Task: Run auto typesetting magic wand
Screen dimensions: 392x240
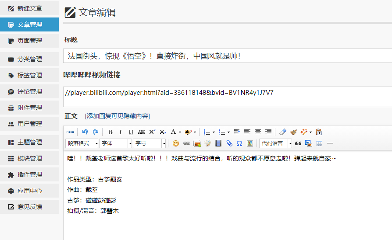Action: (304, 132)
